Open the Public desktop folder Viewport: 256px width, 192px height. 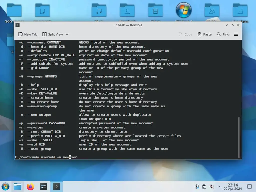[212, 13]
